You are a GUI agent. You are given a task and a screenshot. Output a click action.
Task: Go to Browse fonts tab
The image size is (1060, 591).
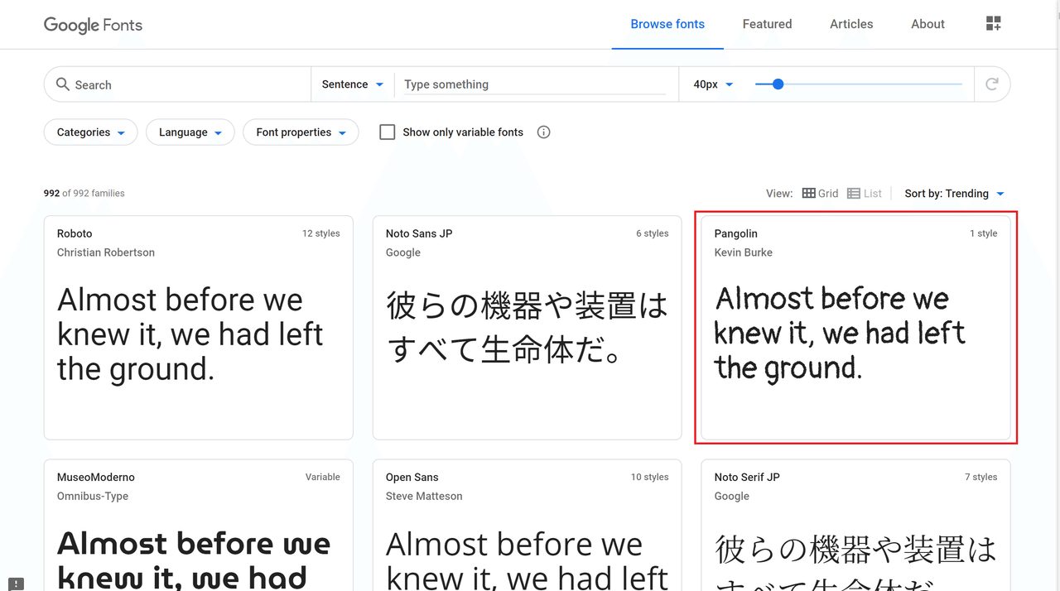click(667, 25)
